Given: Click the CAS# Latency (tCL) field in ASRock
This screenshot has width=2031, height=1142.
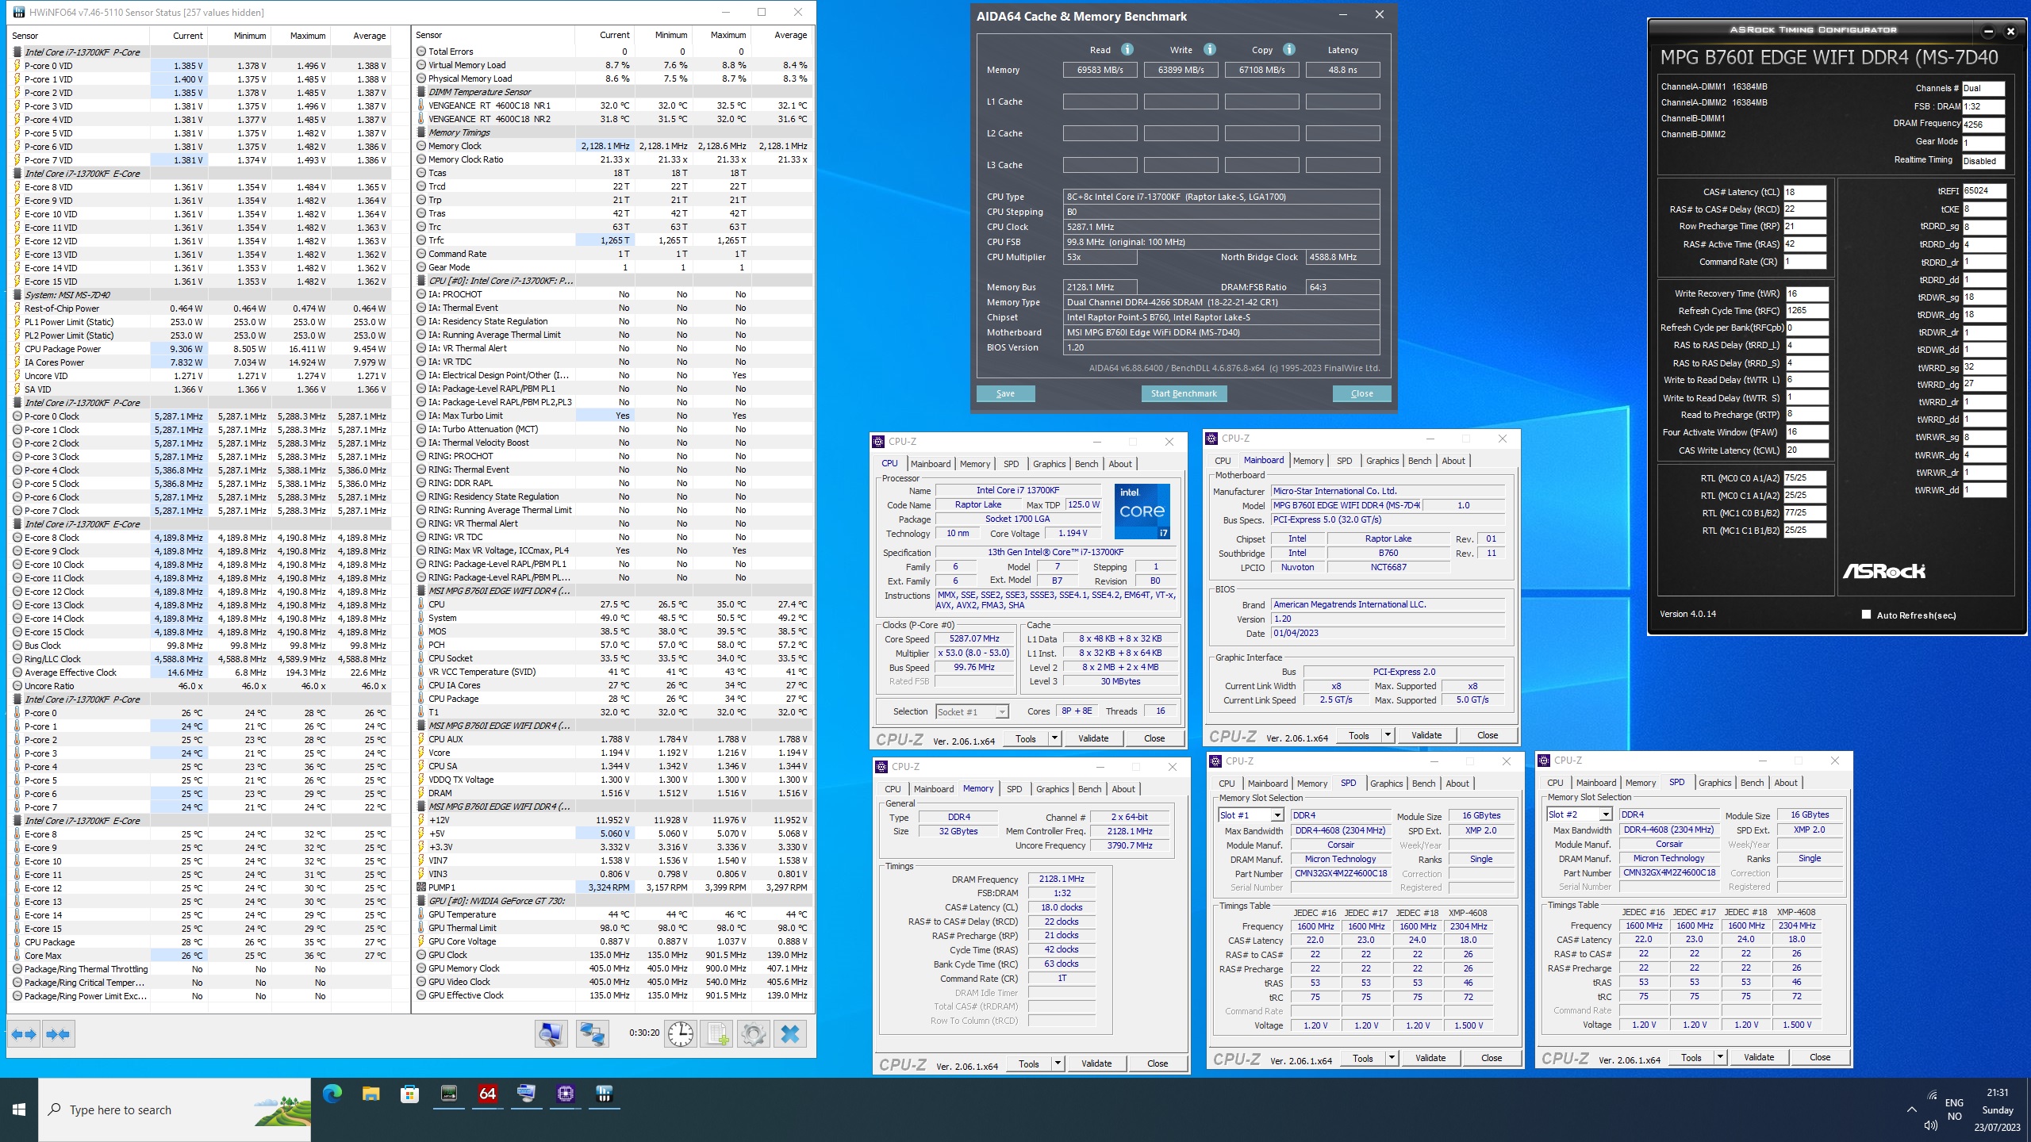Looking at the screenshot, I should 1805,192.
